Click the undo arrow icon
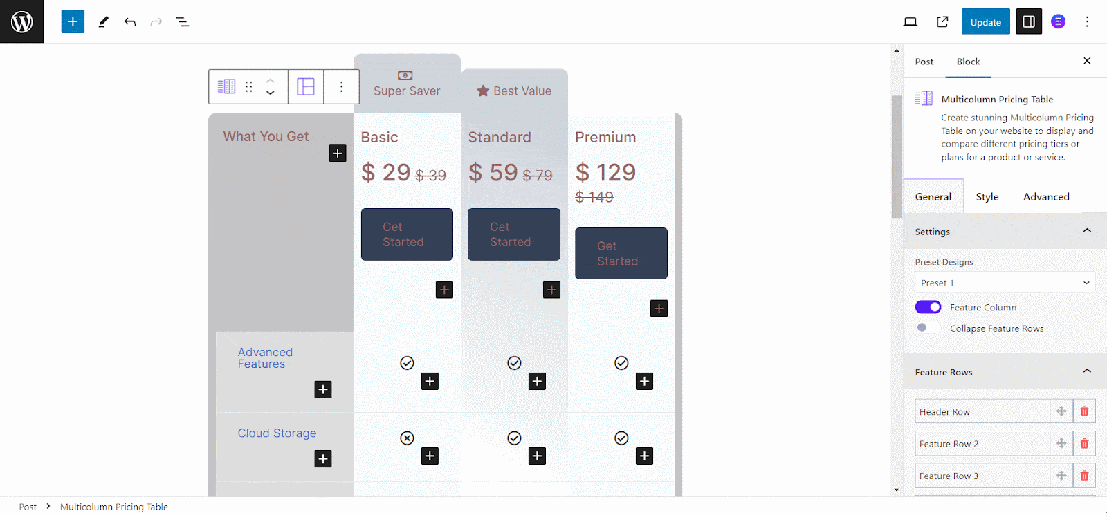Viewport: 1107px width, 513px height. click(x=130, y=22)
